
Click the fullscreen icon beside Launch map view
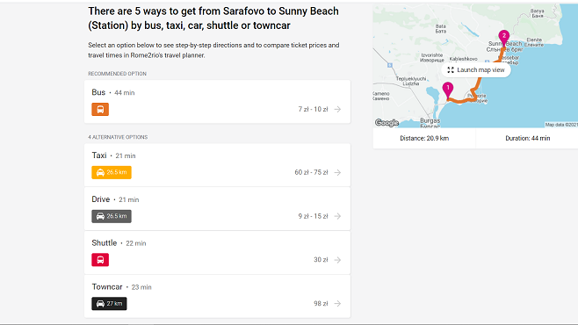point(451,70)
